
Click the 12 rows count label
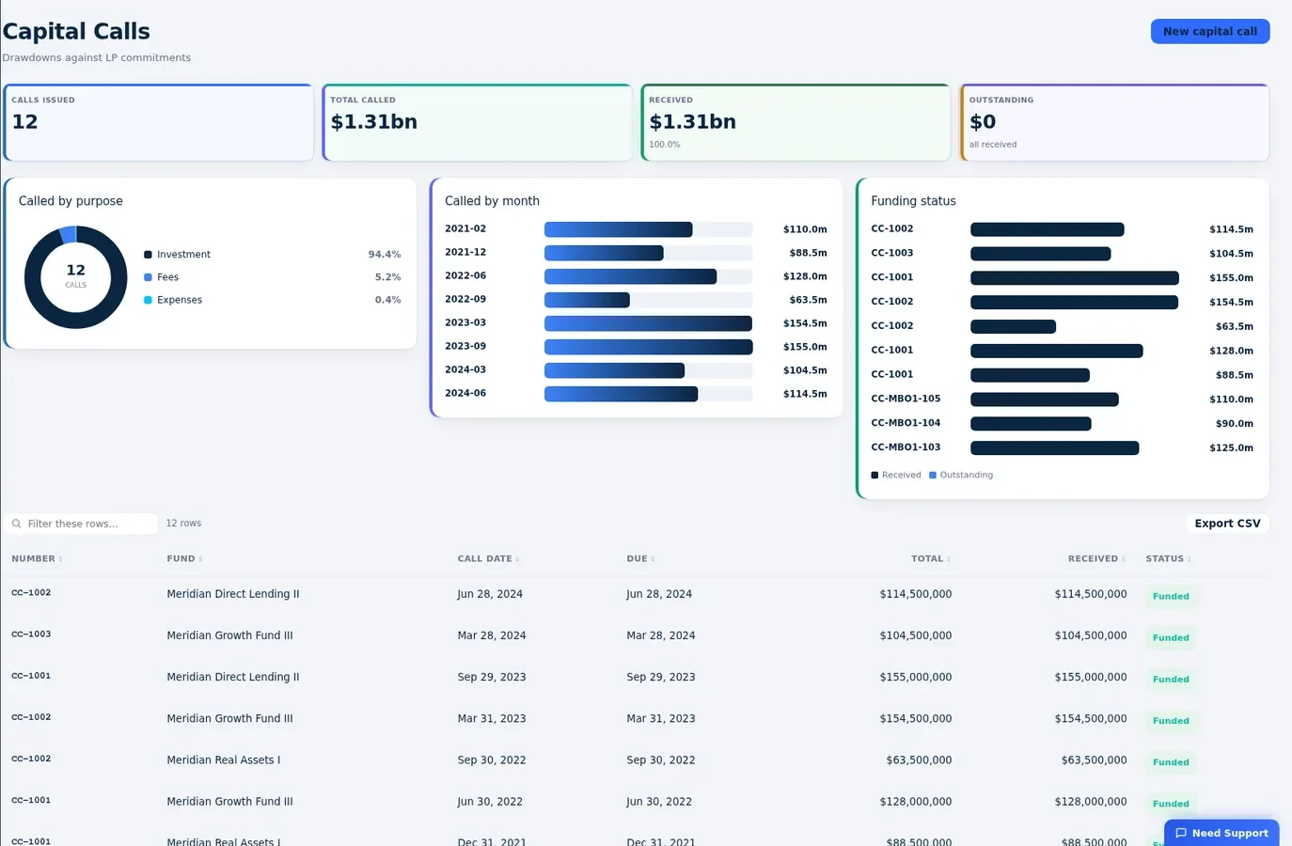click(x=183, y=524)
